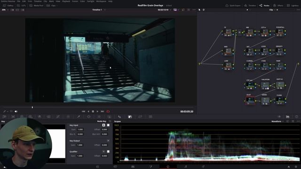This screenshot has height=169, width=301.
Task: Show the Information panel icon
Action: [x=297, y=117]
